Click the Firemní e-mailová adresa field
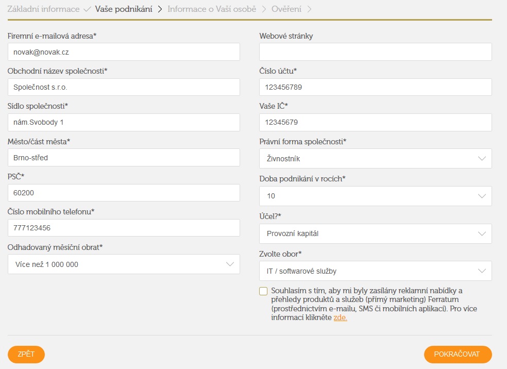This screenshot has width=507, height=369. click(124, 52)
